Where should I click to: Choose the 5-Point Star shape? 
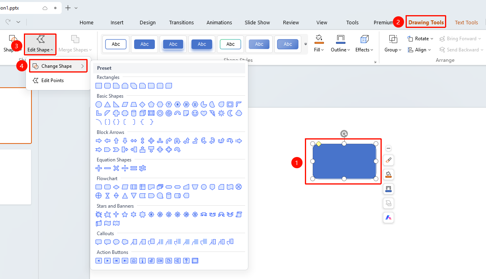click(125, 214)
